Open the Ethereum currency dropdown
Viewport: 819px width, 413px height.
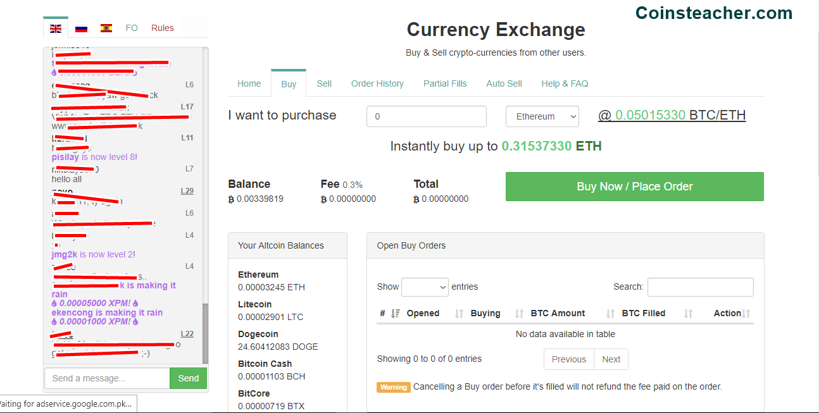(x=542, y=116)
